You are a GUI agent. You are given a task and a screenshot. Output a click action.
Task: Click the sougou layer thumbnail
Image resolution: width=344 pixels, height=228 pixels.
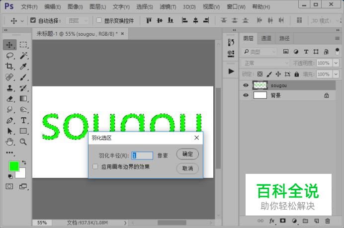point(260,85)
